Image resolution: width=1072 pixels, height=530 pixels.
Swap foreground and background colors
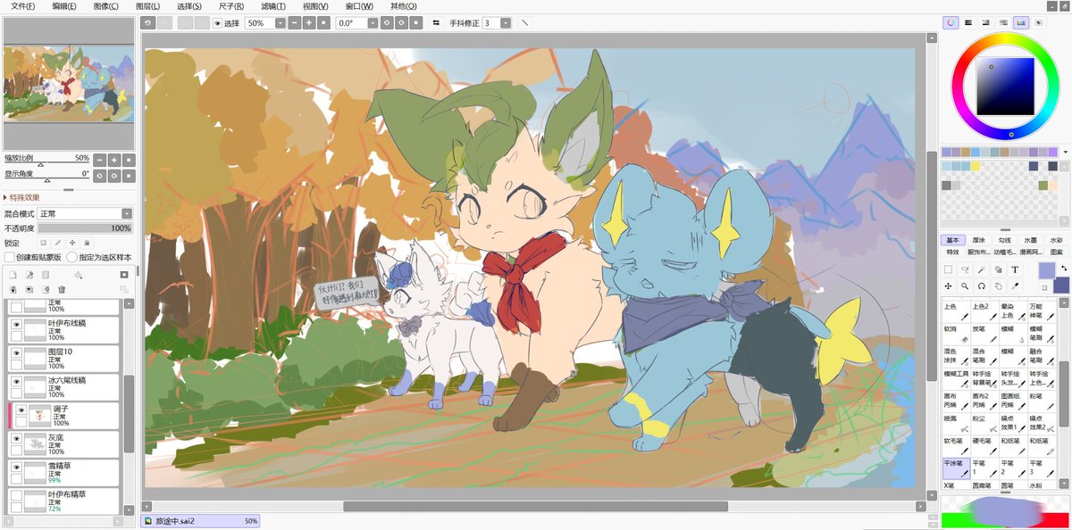click(x=1064, y=269)
